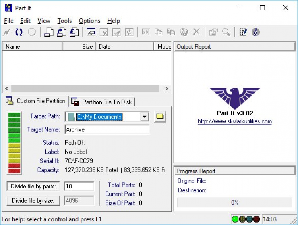The height and width of the screenshot is (225, 298).
Task: Click the grayed-out octagon stop icon
Action: click(31, 32)
